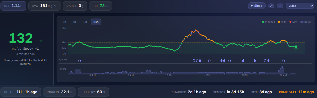Screen dimensions: 317x98
Task: Click the Insulin 32.1 U chip
Action: (59, 92)
